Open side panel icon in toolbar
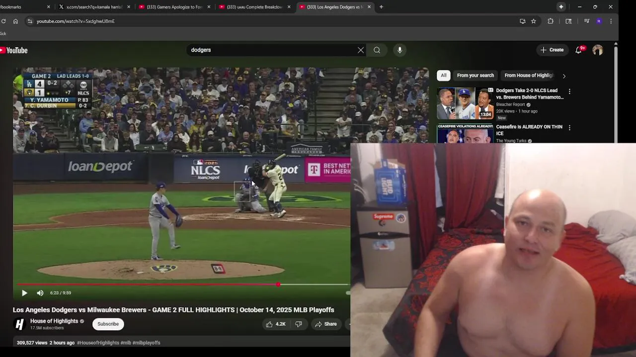Screen dimensions: 636x357 (568, 21)
